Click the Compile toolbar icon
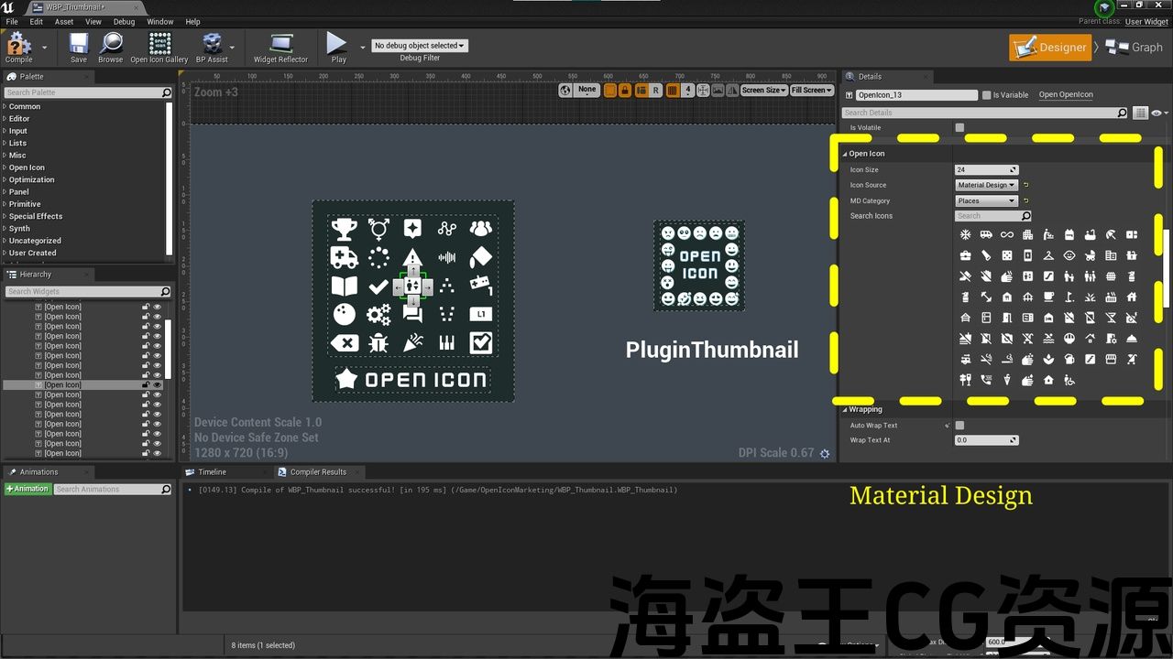 [x=18, y=45]
